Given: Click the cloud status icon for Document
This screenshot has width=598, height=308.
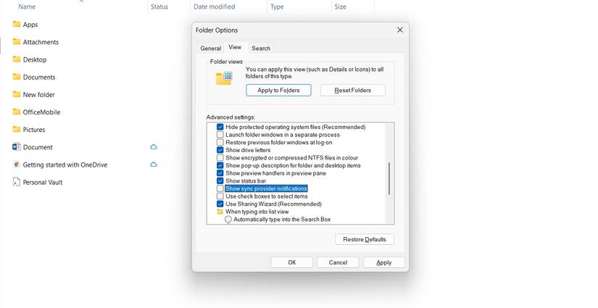Looking at the screenshot, I should click(154, 147).
